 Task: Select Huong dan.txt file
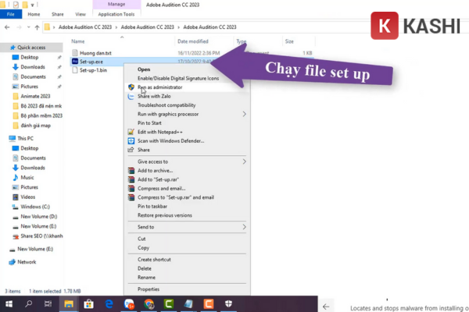(x=91, y=53)
